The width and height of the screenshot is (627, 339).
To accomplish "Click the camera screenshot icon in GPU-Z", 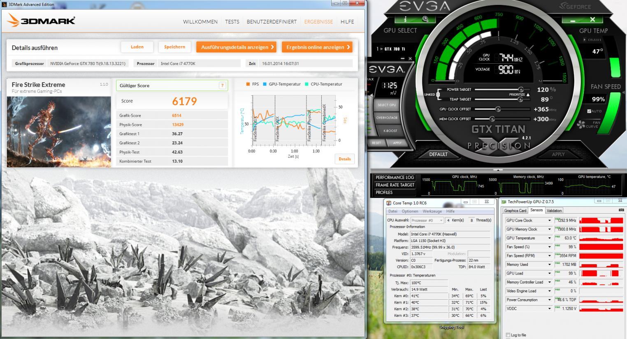I will (621, 210).
